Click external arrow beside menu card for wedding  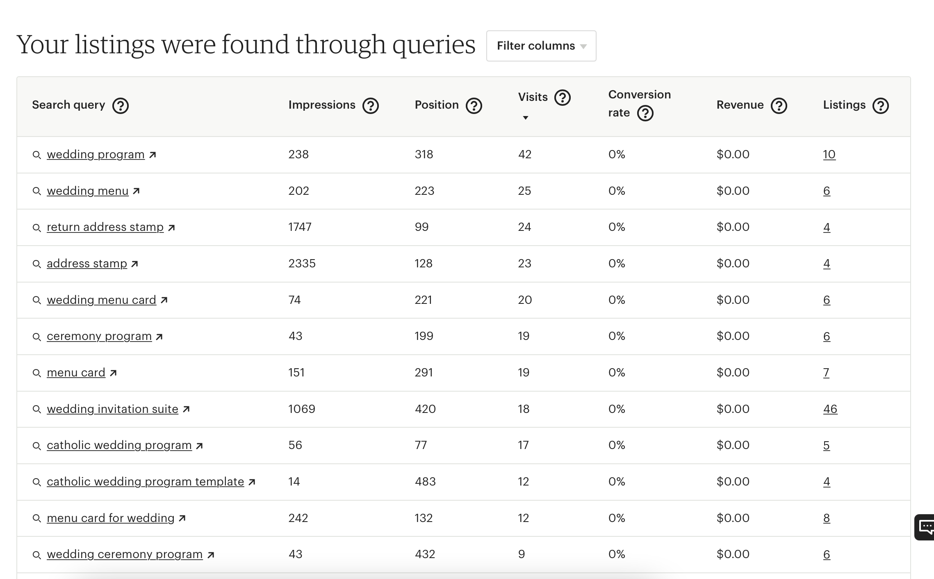[182, 518]
